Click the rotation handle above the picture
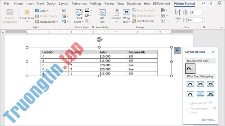Screen dimensions: 225x126 pyautogui.click(x=99, y=39)
